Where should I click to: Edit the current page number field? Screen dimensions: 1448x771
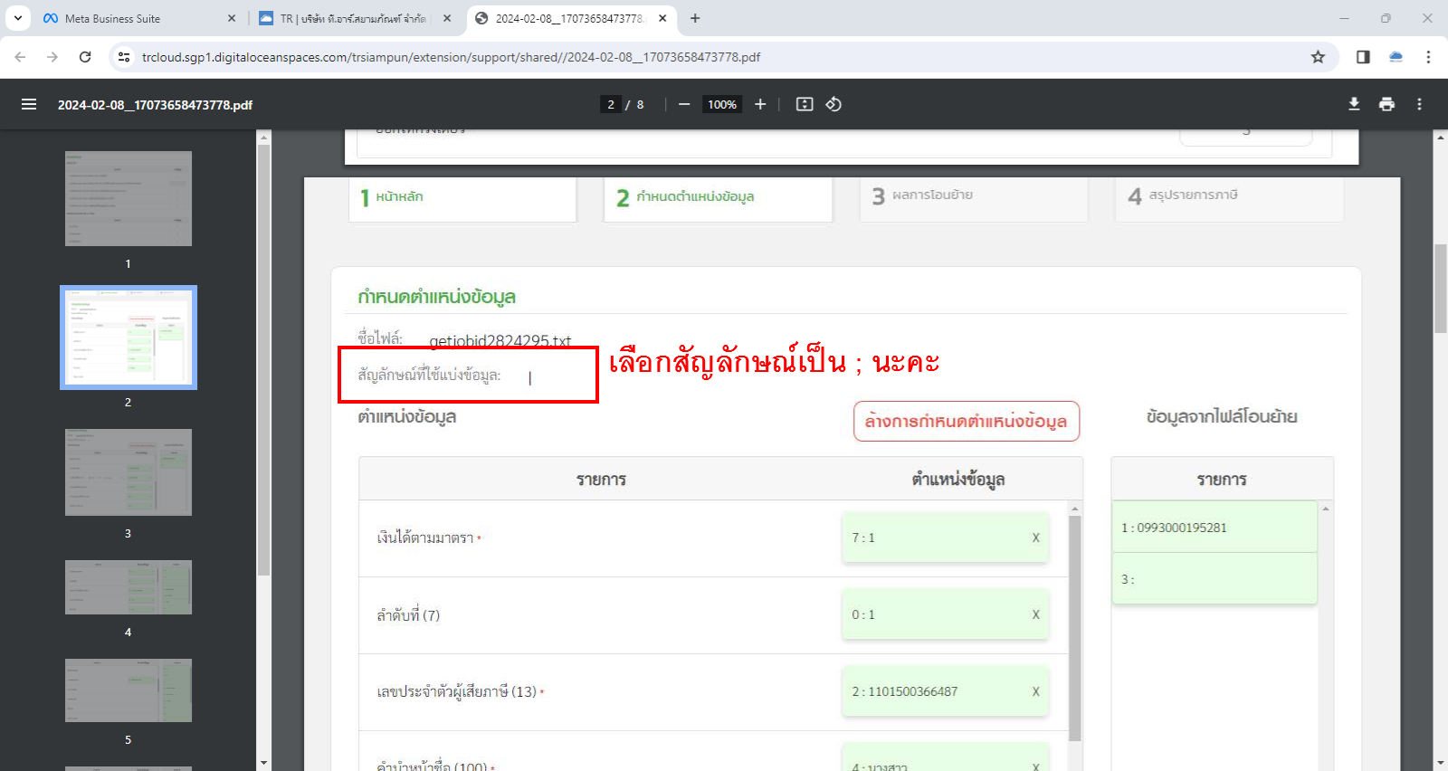click(x=611, y=104)
